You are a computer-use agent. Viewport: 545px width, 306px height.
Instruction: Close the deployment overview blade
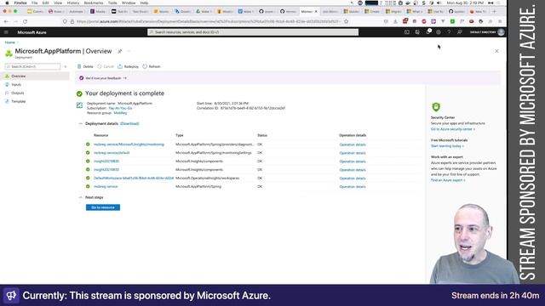496,51
